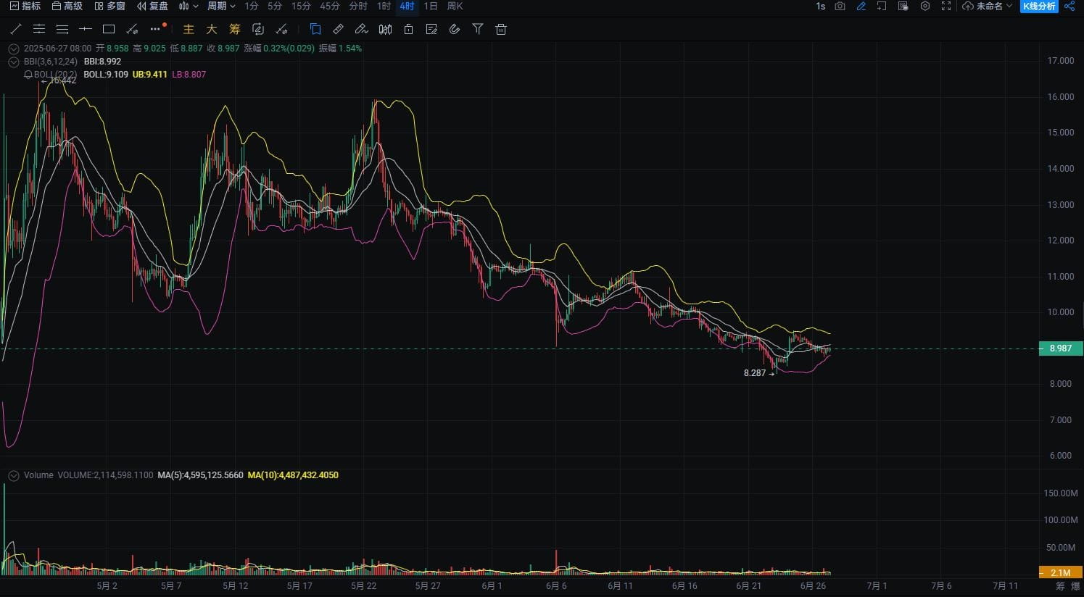Click the cloud upload save icon
This screenshot has height=597, width=1084.
[x=968, y=6]
